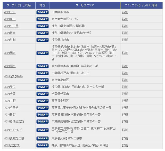Viewport: 165px width, 151px height.
Task: Open 詳細 link in JCN大田 row
Action: click(x=125, y=19)
